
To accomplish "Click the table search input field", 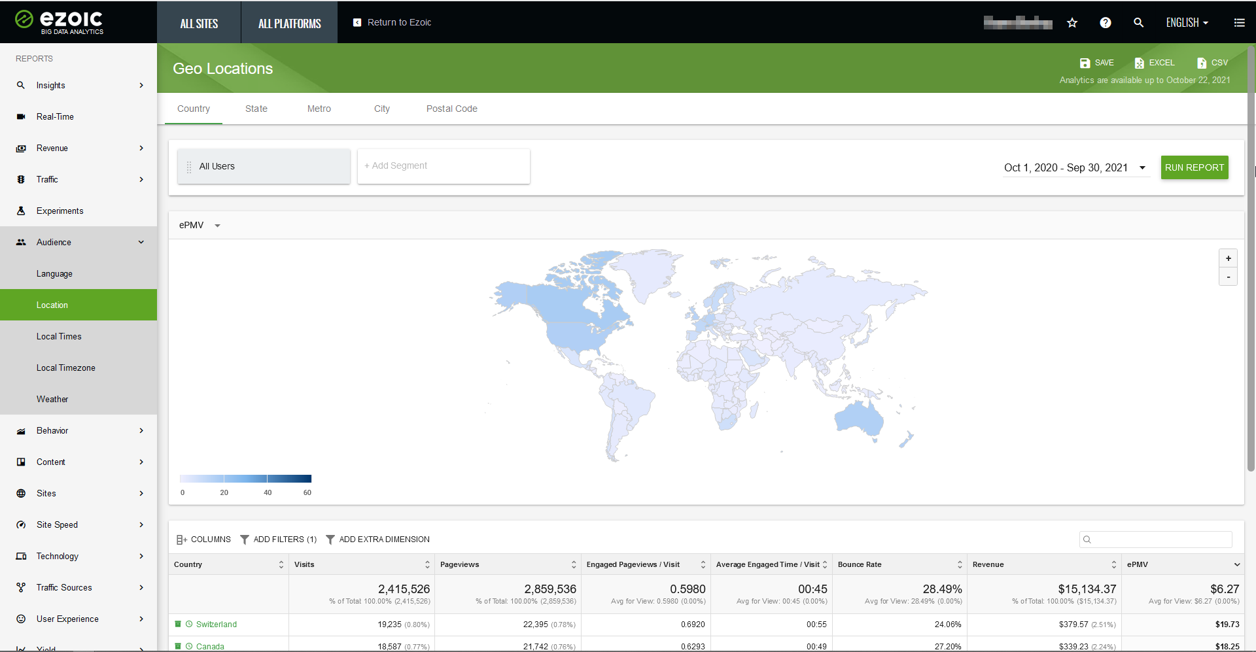I will pyautogui.click(x=1155, y=540).
